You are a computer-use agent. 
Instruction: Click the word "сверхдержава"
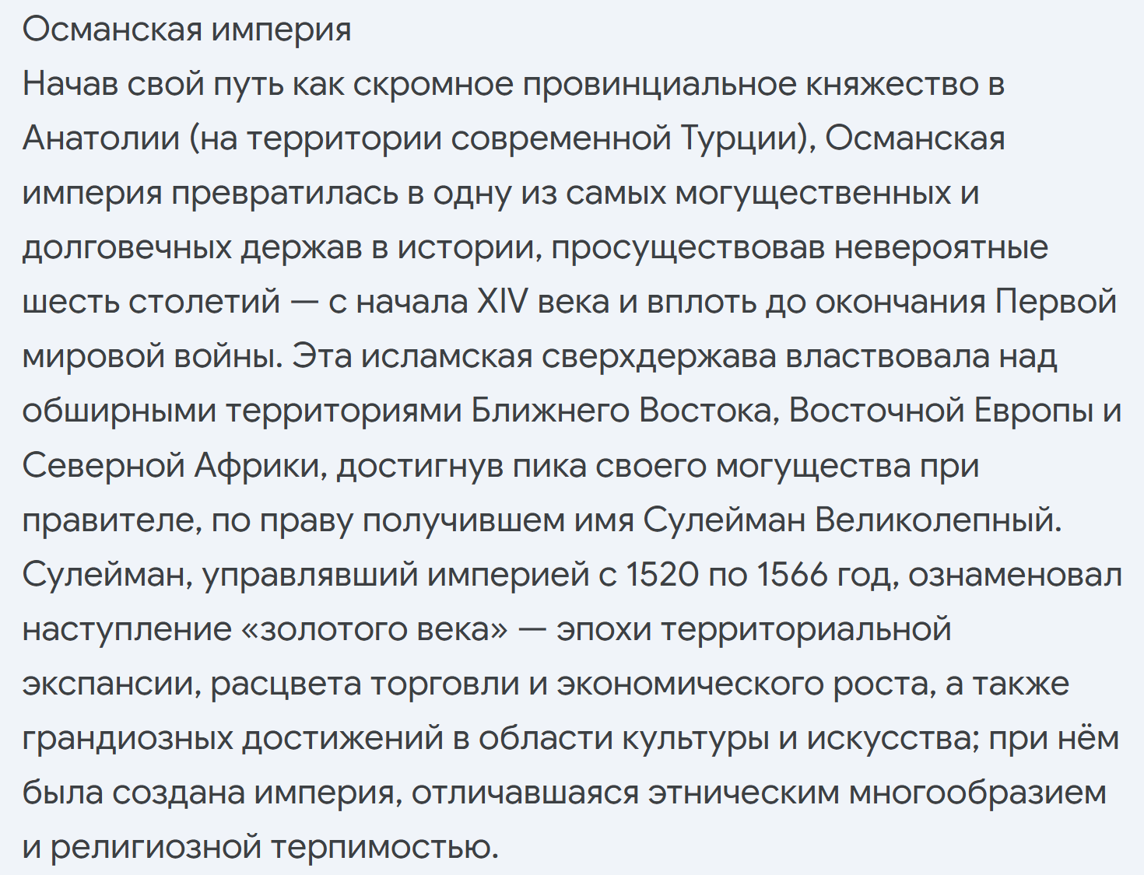point(658,356)
